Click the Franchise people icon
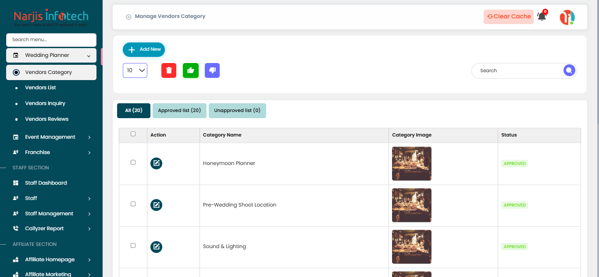The height and width of the screenshot is (277, 599). click(16, 152)
